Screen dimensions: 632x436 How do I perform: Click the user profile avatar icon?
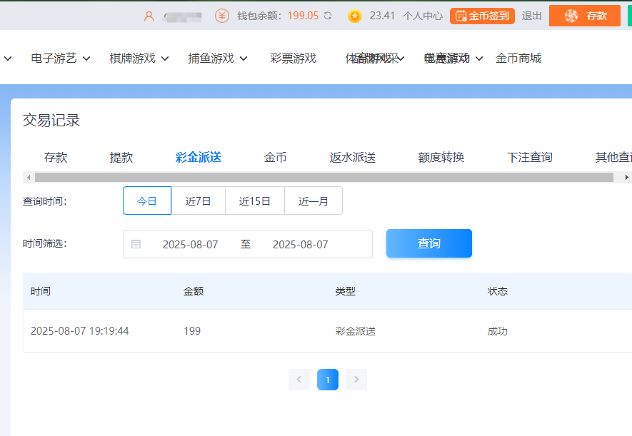[x=149, y=16]
